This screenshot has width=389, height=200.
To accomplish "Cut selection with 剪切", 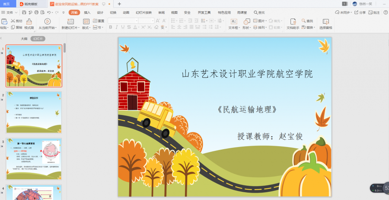I will [x=16, y=21].
